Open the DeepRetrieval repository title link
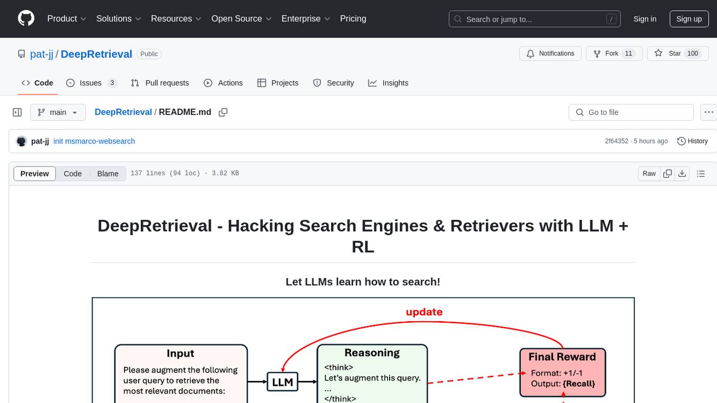The height and width of the screenshot is (403, 717). pos(96,54)
